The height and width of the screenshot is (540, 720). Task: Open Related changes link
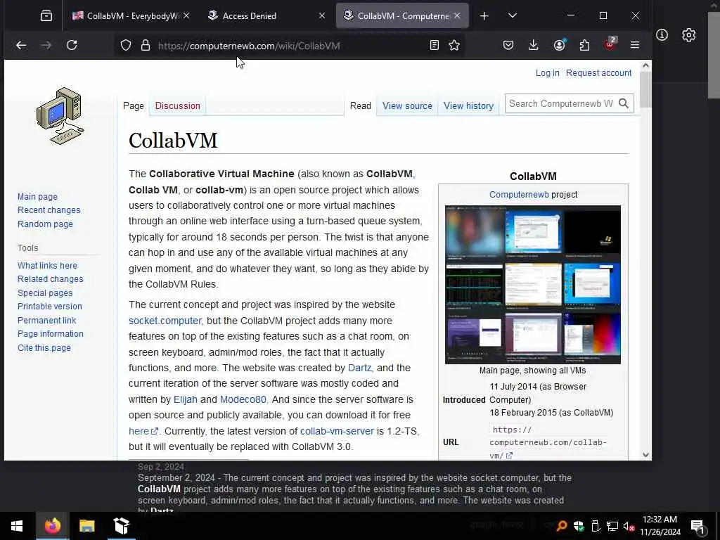51,279
